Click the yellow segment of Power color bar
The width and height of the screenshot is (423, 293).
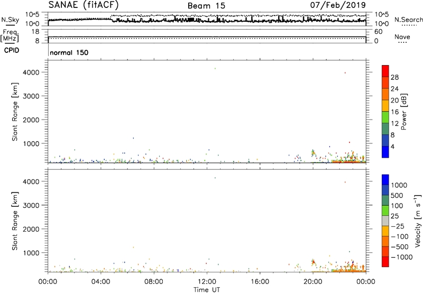(x=385, y=106)
